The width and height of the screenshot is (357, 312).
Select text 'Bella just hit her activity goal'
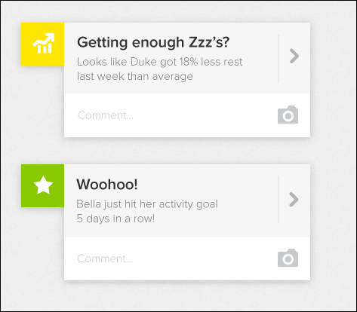pyautogui.click(x=147, y=204)
